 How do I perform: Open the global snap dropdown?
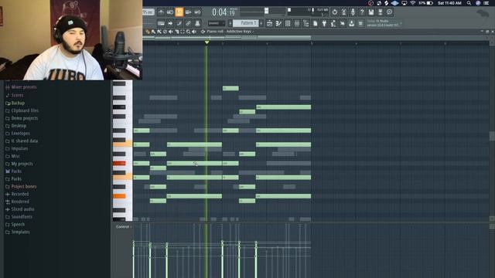pyautogui.click(x=217, y=23)
